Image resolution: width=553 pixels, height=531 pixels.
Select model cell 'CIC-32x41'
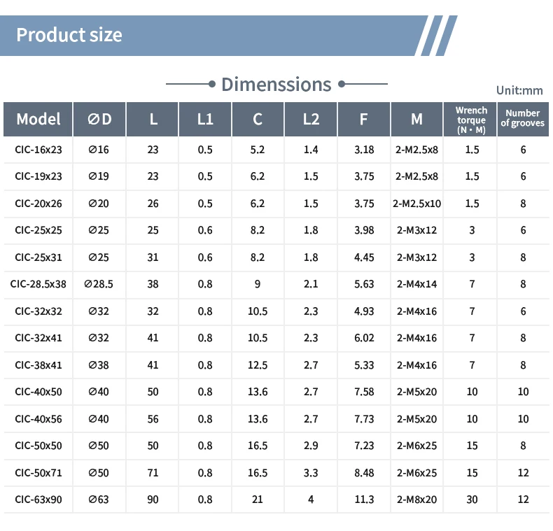point(38,338)
